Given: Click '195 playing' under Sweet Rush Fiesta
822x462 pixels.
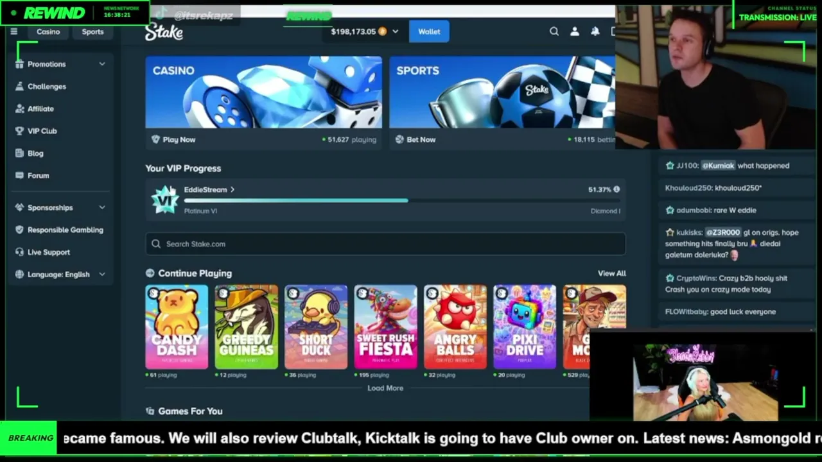Looking at the screenshot, I should point(374,375).
